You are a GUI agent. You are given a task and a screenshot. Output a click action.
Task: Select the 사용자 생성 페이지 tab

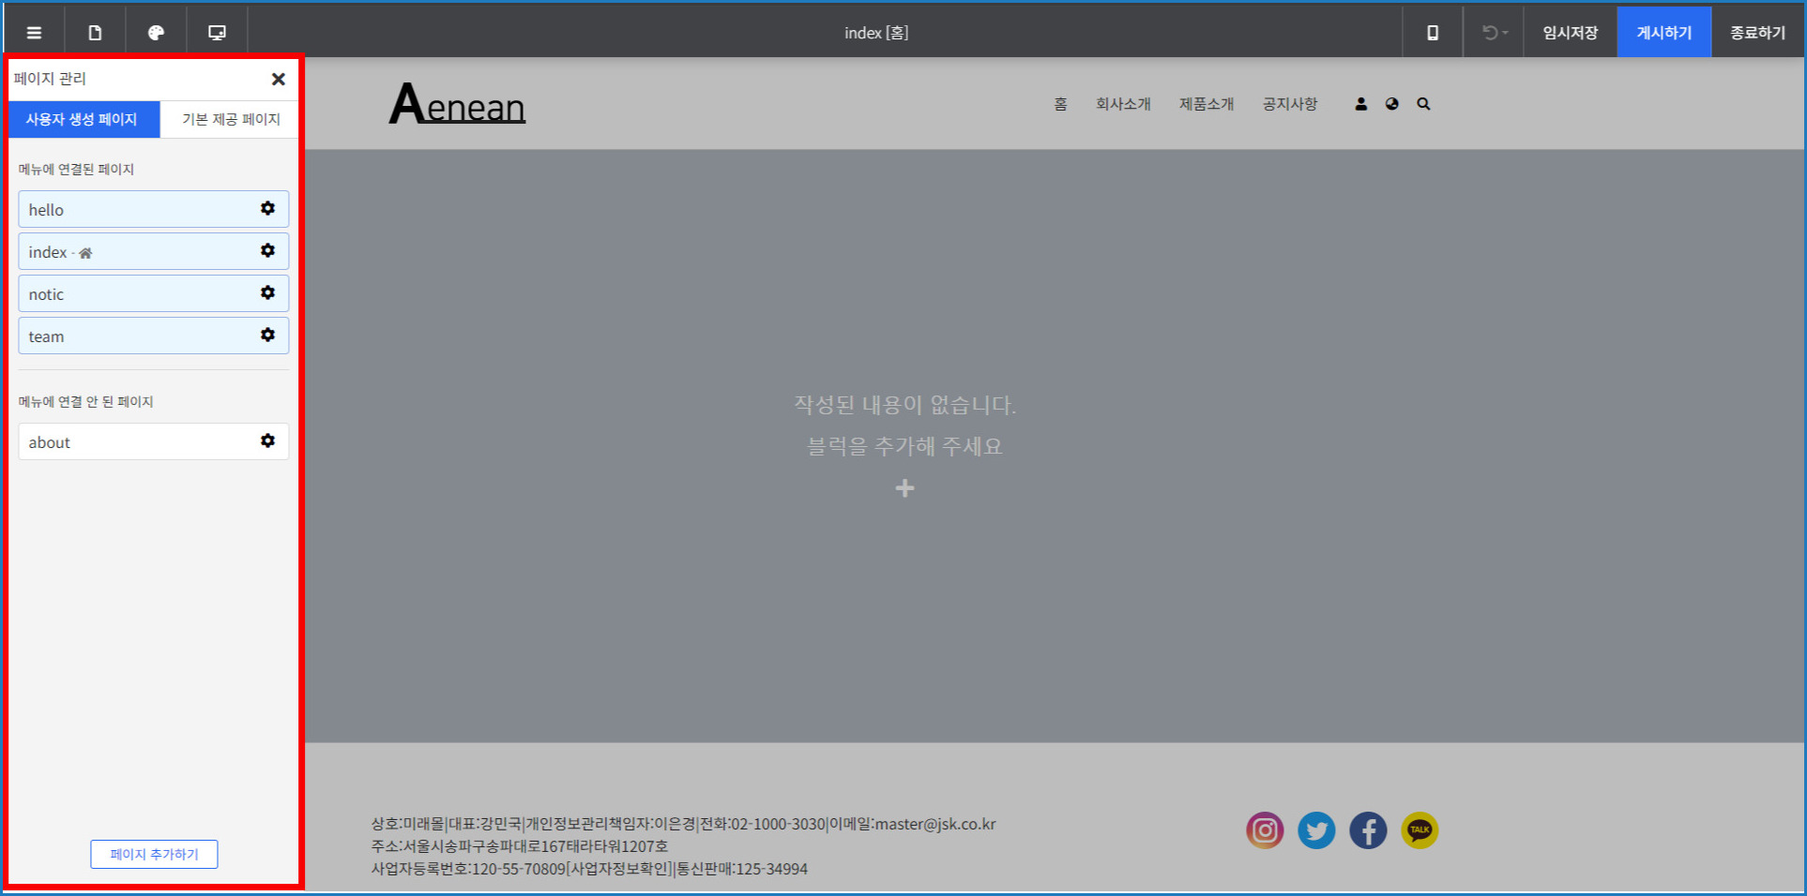tap(83, 120)
